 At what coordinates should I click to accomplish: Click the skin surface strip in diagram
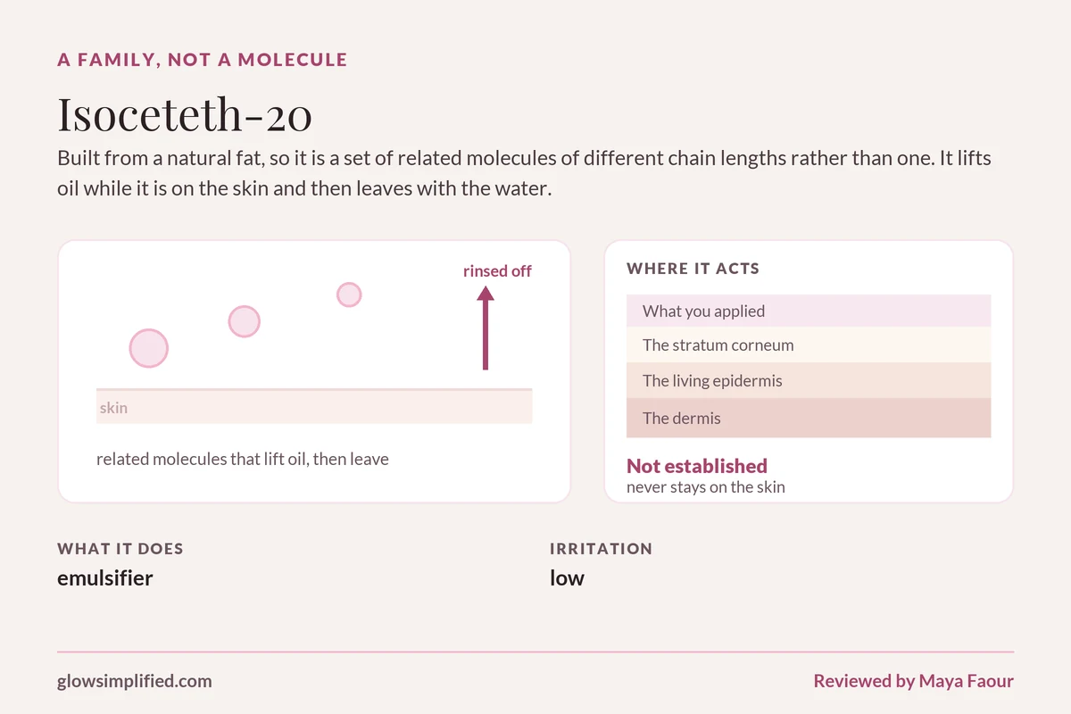(314, 406)
